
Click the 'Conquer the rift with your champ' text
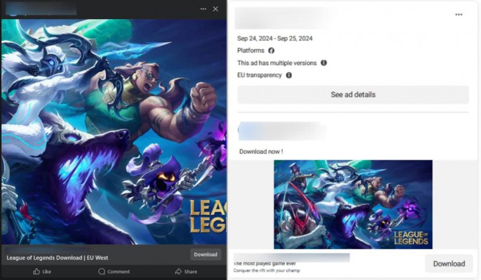(x=266, y=271)
